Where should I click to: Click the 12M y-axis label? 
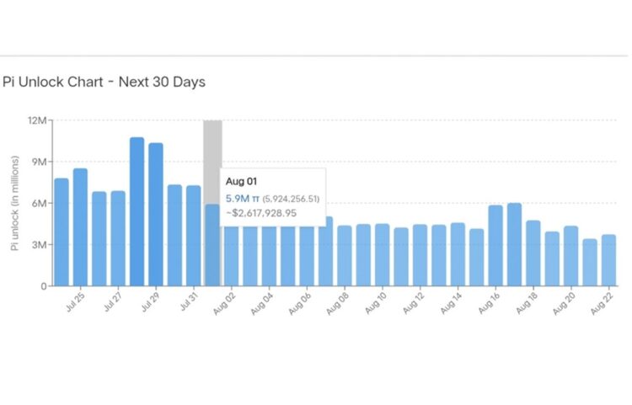pyautogui.click(x=37, y=120)
